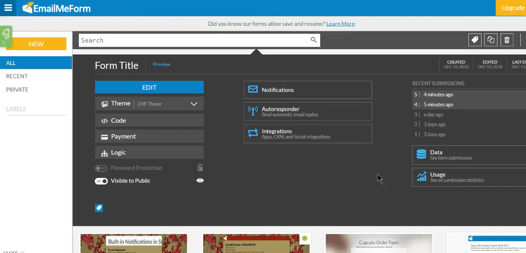Click the Form Title heading
Screen dimensions: 526x253
click(117, 65)
